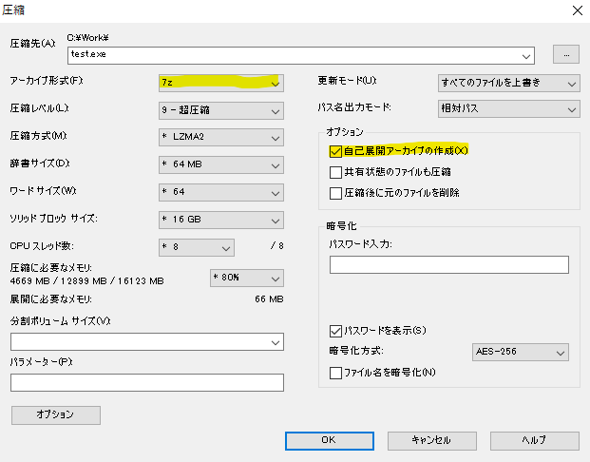Open 圧縮レベル dropdown showing 9 - 超圧縮
This screenshot has height=462, width=590.
[221, 110]
